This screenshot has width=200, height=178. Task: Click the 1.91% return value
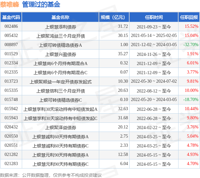[193, 54]
